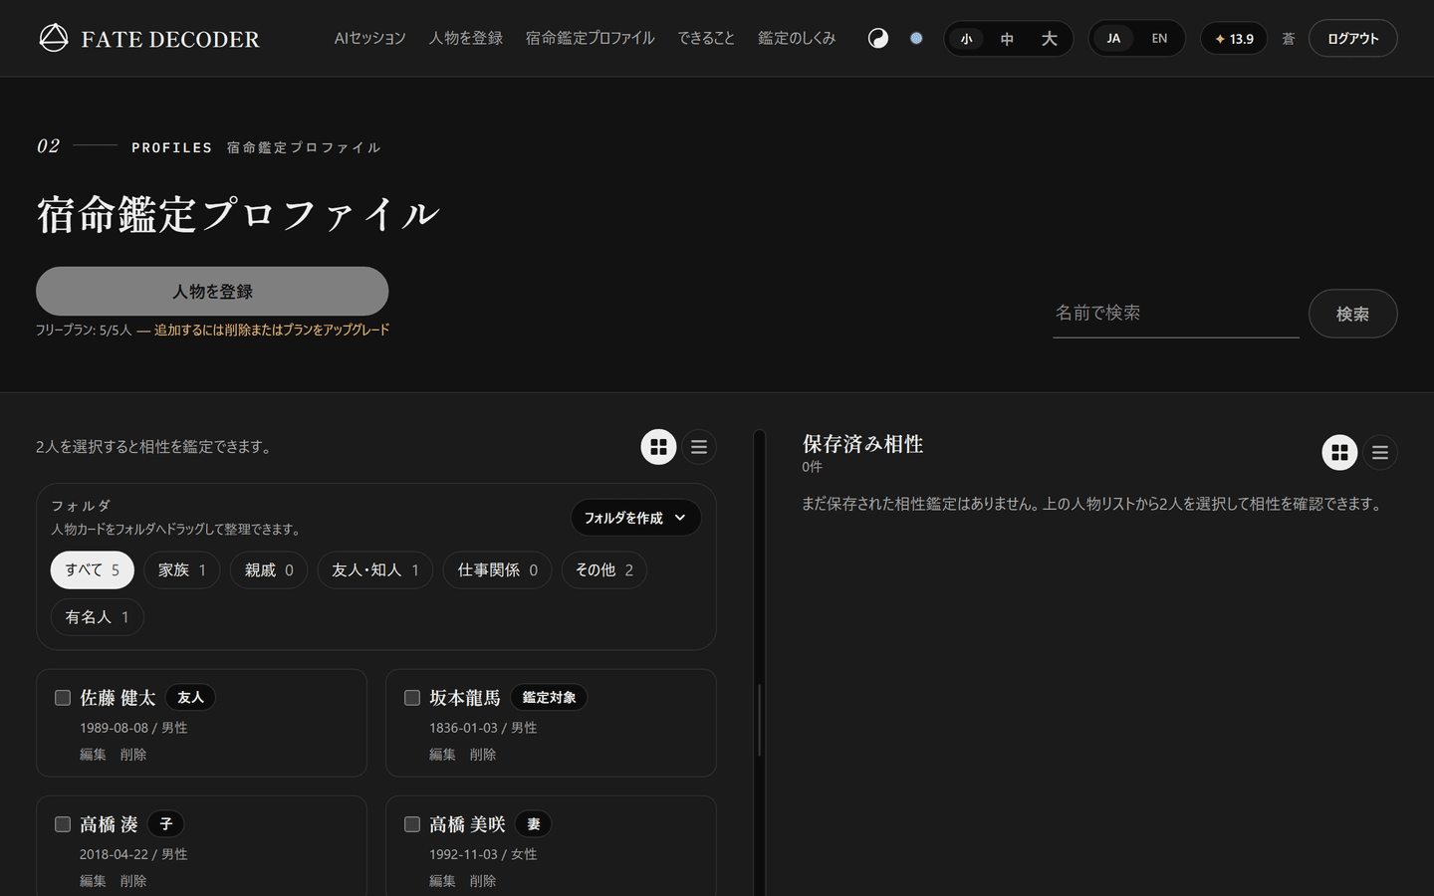This screenshot has height=896, width=1434.
Task: Edit 高橋 湊 profile
Action: coord(93,881)
